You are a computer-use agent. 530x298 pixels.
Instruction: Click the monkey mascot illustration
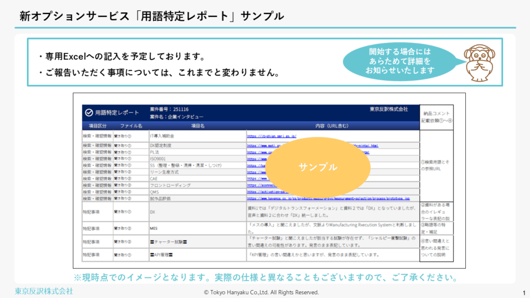pyautogui.click(x=480, y=62)
